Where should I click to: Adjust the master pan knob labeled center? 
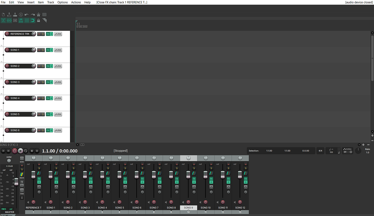pos(9,161)
